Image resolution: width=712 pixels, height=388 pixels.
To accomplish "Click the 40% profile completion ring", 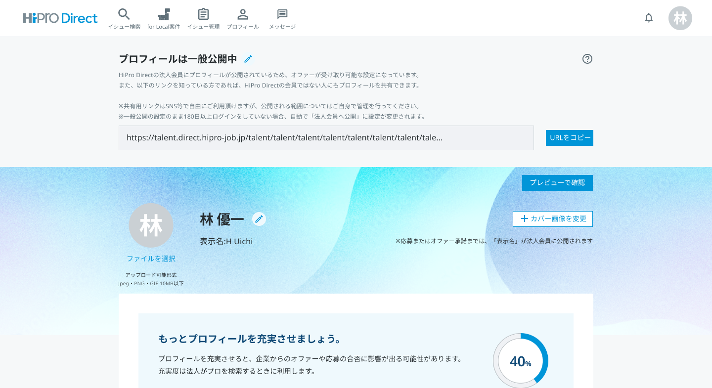I will 520,361.
